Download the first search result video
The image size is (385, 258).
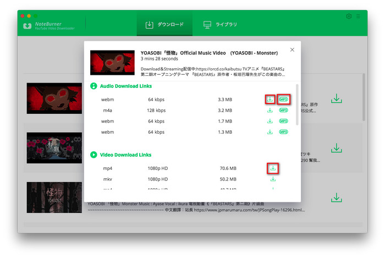(337, 98)
